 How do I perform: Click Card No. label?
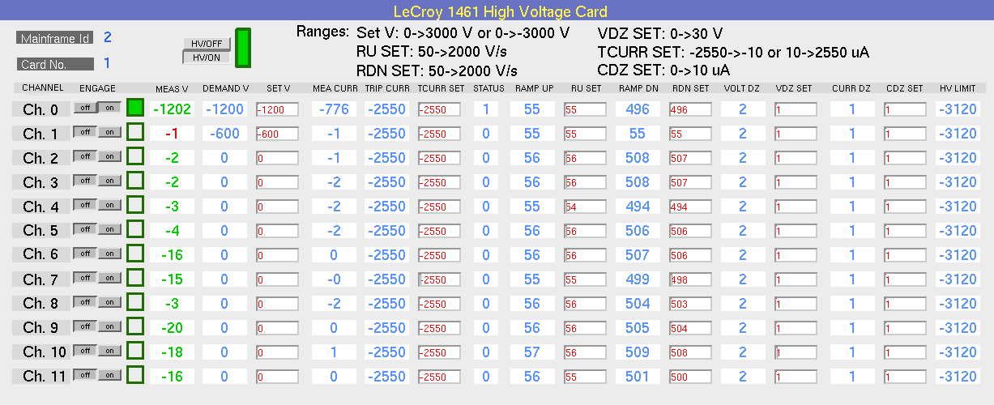54,64
